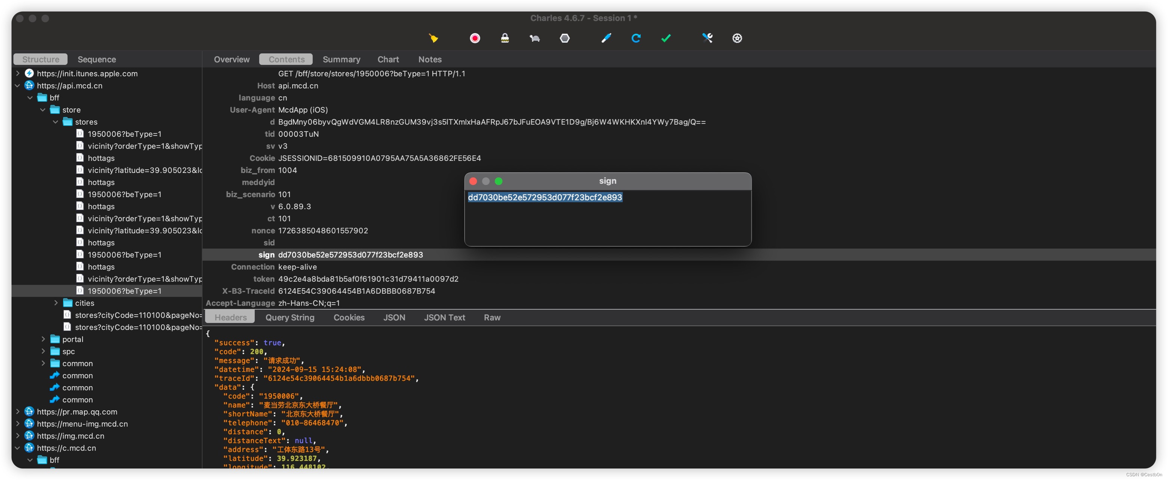Screen dimensions: 1168x480
Task: Open the Tools wrench icon
Action: [x=707, y=38]
